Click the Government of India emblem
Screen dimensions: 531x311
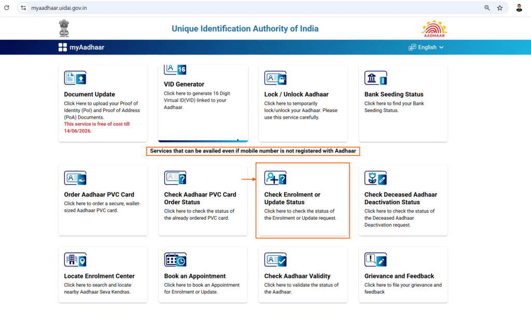64,29
